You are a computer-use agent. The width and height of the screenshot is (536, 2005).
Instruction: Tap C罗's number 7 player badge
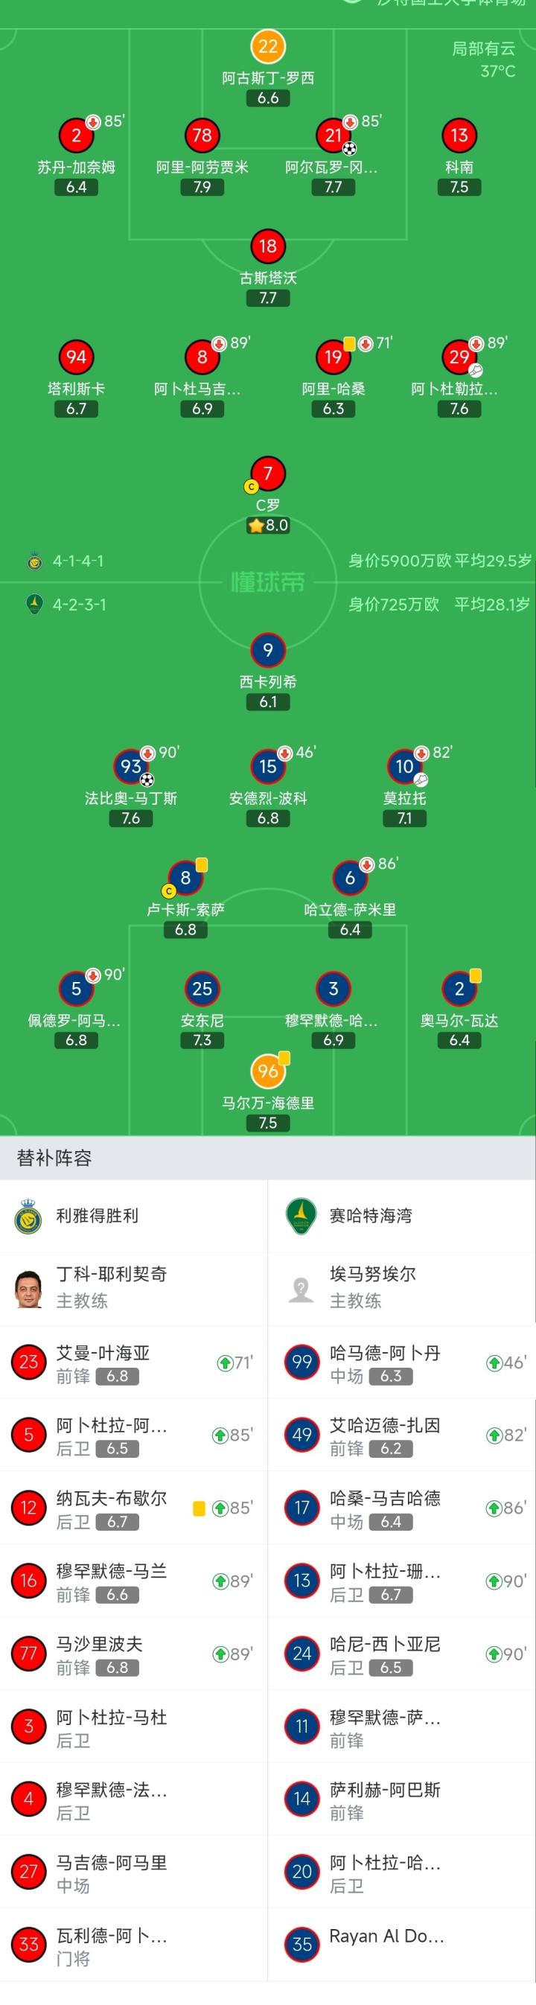coord(267,474)
